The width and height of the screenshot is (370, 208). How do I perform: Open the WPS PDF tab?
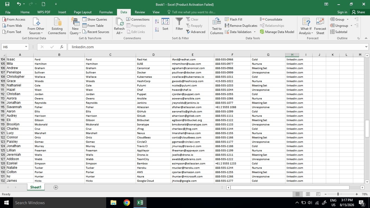[x=44, y=12]
